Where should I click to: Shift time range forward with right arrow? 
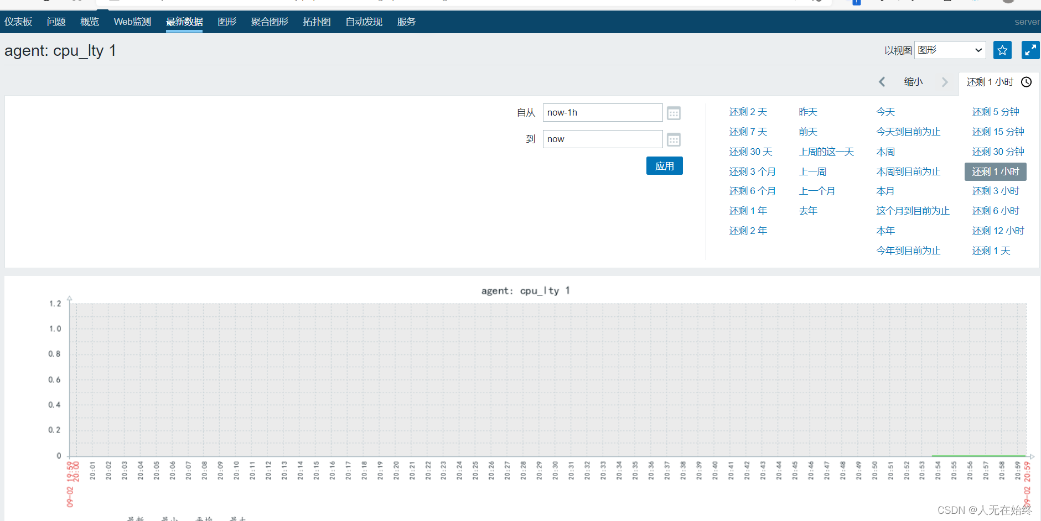click(x=945, y=82)
